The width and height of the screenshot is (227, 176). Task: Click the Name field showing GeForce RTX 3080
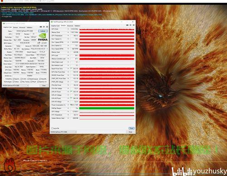pyautogui.click(x=25, y=31)
